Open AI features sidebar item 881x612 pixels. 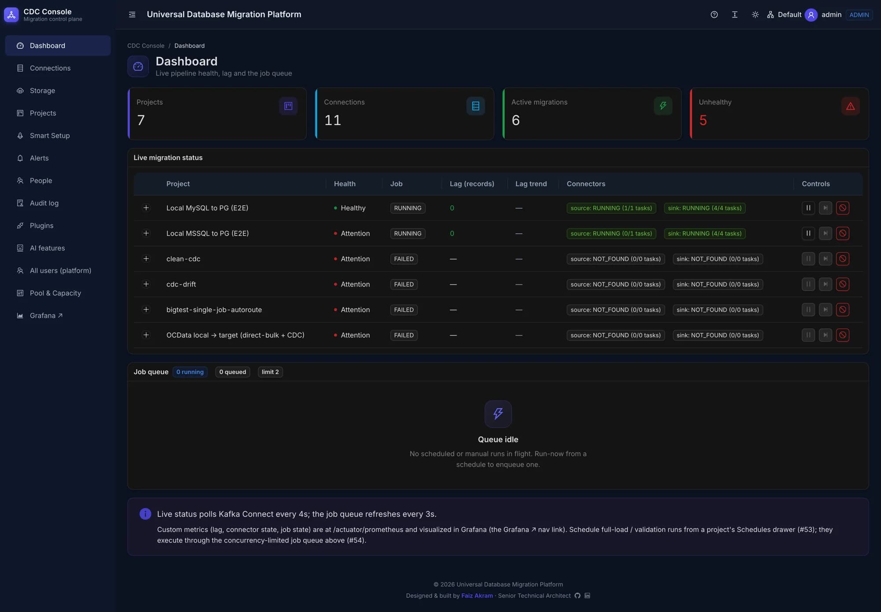click(58, 248)
